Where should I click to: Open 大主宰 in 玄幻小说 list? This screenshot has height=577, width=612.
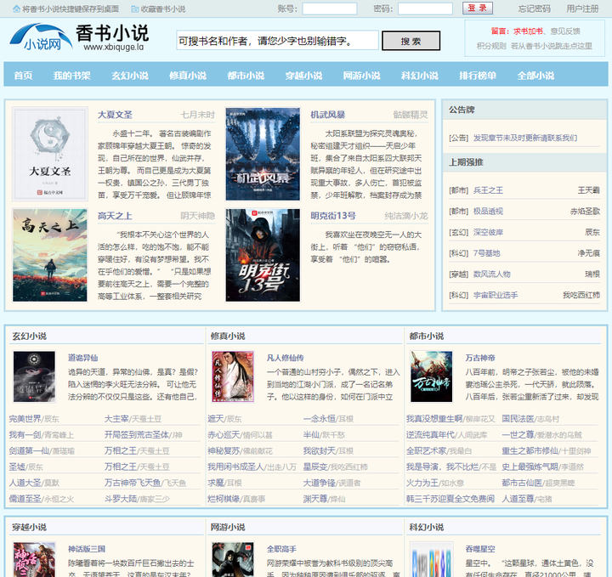click(116, 419)
